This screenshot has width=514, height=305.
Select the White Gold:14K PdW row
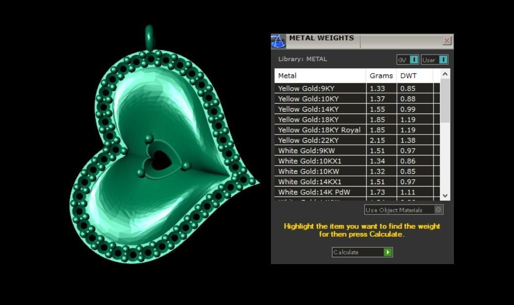point(357,192)
